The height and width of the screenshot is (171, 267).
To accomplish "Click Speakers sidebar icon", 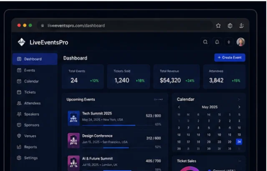I will 19,114.
